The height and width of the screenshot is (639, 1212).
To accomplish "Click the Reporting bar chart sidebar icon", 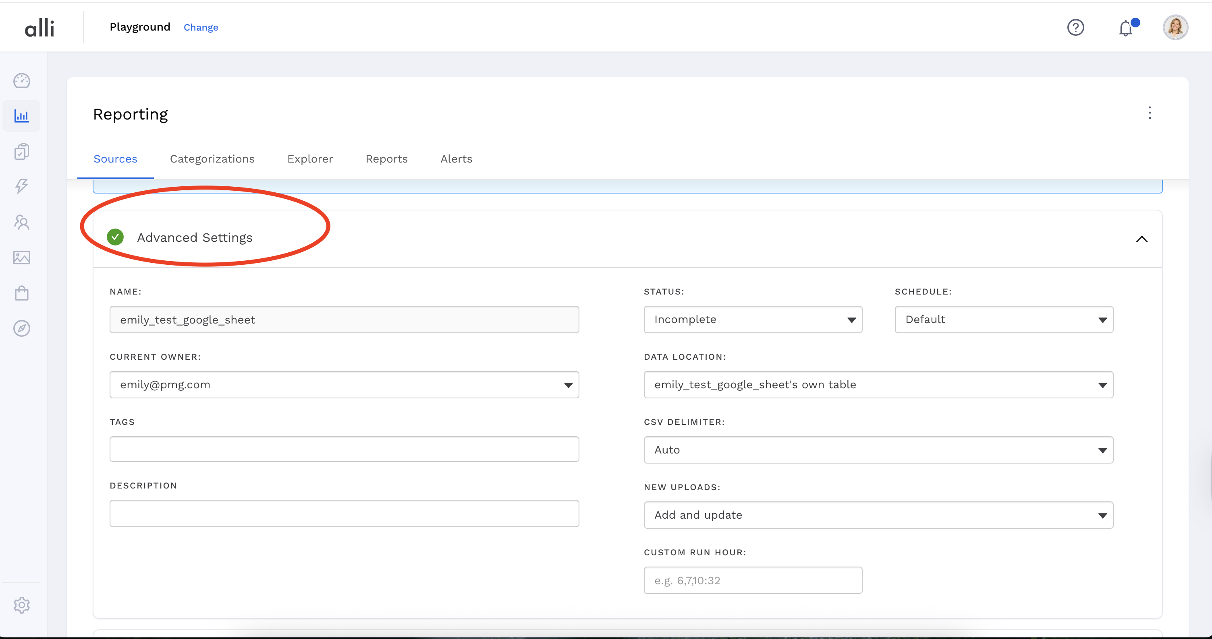I will point(22,116).
